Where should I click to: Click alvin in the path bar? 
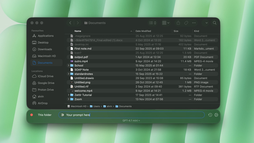point(108,106)
